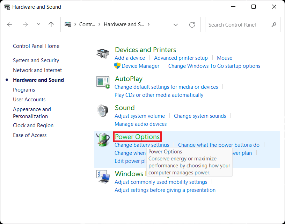Click the Sound speaker icon
The image size is (285, 224).
tap(103, 110)
